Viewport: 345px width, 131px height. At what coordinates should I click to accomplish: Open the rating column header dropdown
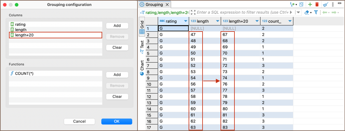[x=186, y=21]
